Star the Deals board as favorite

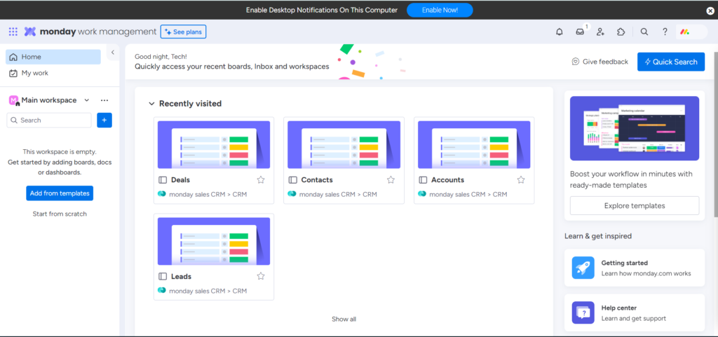261,180
